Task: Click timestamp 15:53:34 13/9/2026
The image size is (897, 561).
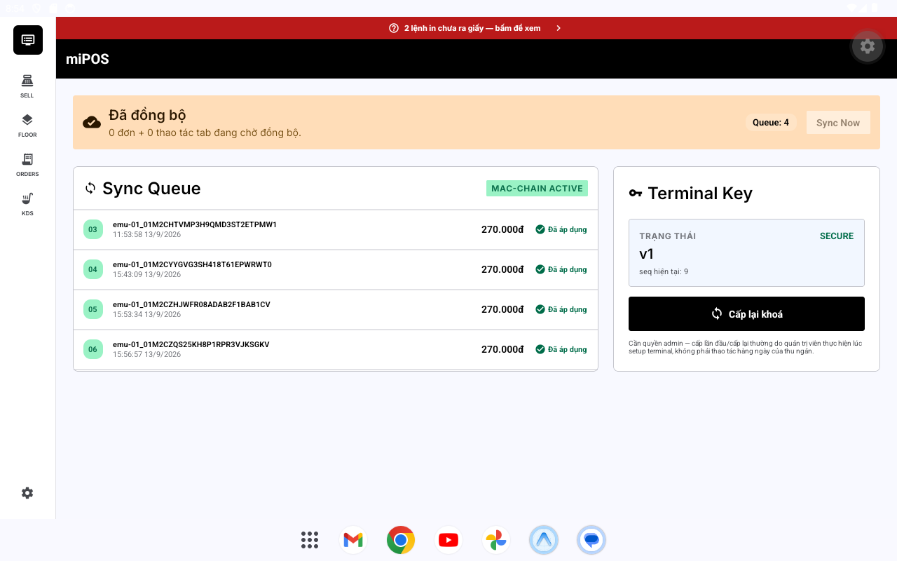Action: pyautogui.click(x=147, y=314)
